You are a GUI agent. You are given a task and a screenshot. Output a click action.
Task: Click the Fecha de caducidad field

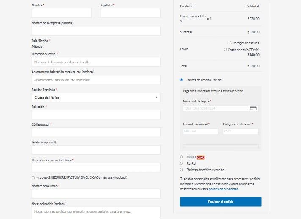point(201,131)
